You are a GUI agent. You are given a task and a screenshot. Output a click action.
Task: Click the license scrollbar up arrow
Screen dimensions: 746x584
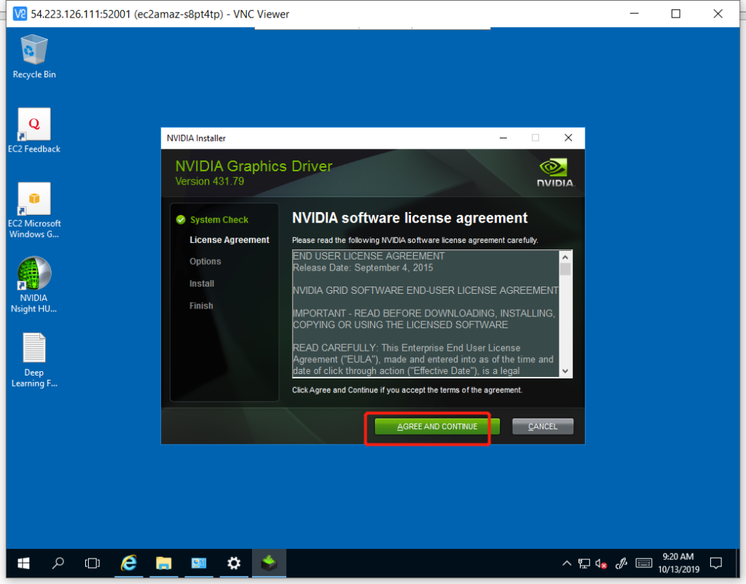click(565, 257)
